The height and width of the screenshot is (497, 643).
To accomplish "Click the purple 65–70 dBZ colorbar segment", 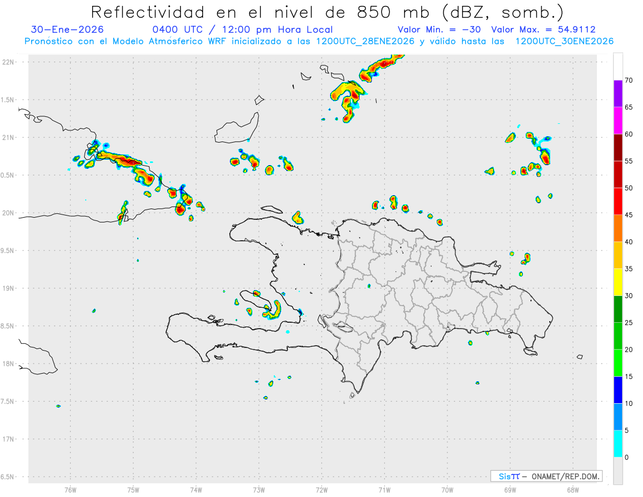I will coord(618,94).
